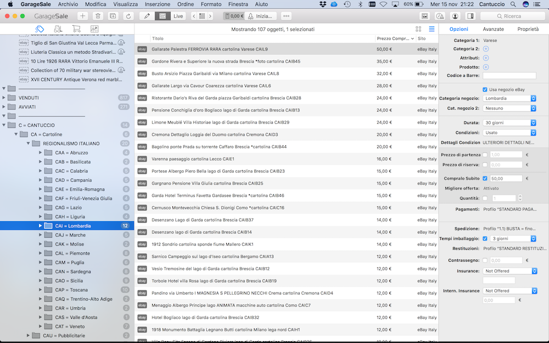Toggle the inspector sidebar toolbar icon
Viewport: 549px width, 343px height.
click(x=470, y=16)
